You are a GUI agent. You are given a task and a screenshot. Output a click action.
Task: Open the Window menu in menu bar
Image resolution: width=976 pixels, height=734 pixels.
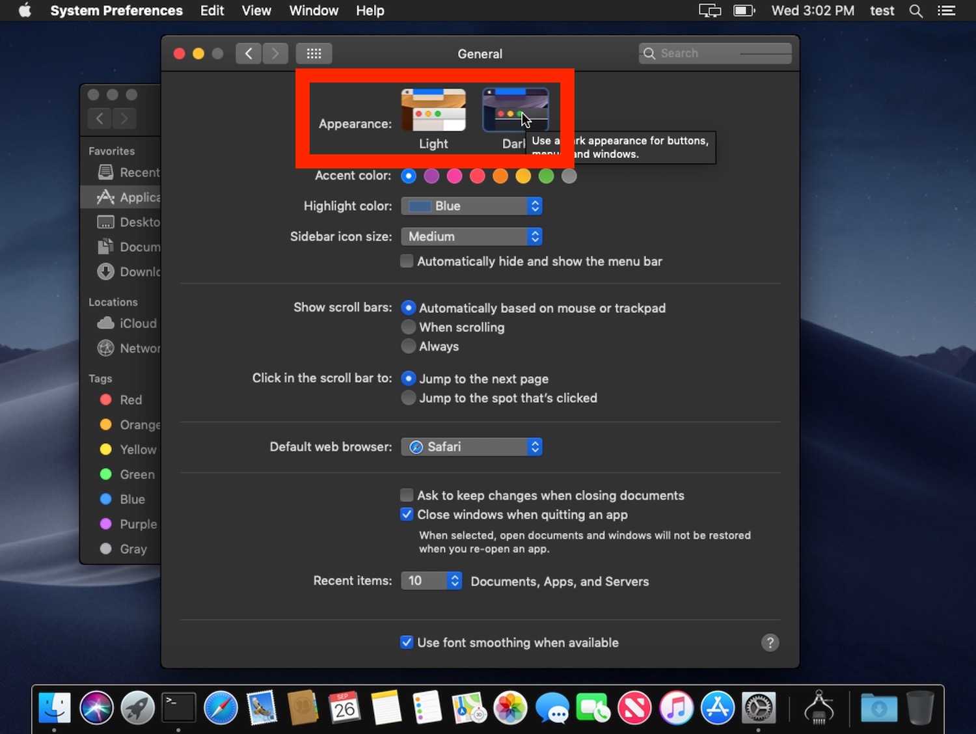pyautogui.click(x=314, y=11)
